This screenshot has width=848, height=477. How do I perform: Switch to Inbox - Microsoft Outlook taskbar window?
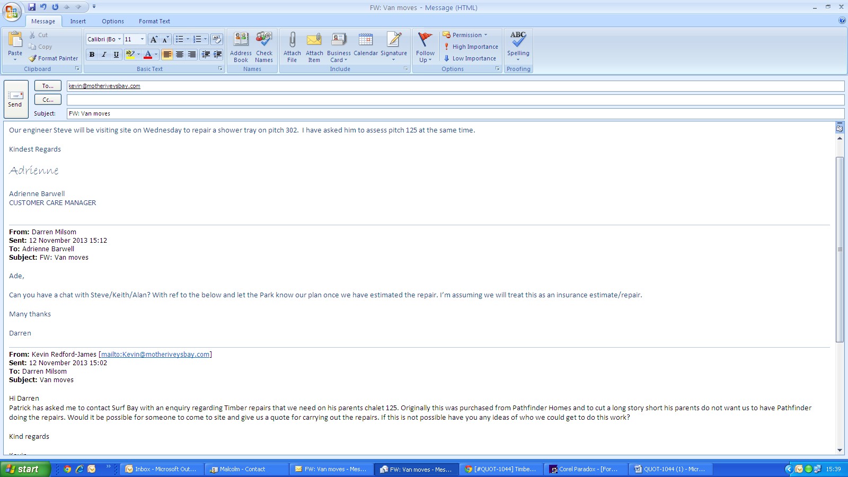(x=162, y=469)
